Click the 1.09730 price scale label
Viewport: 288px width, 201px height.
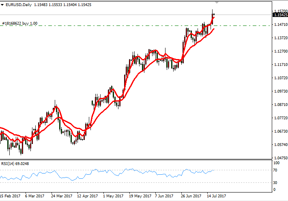pyautogui.click(x=281, y=91)
